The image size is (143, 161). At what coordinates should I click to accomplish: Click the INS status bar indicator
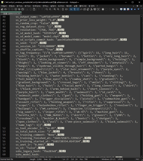137,159
